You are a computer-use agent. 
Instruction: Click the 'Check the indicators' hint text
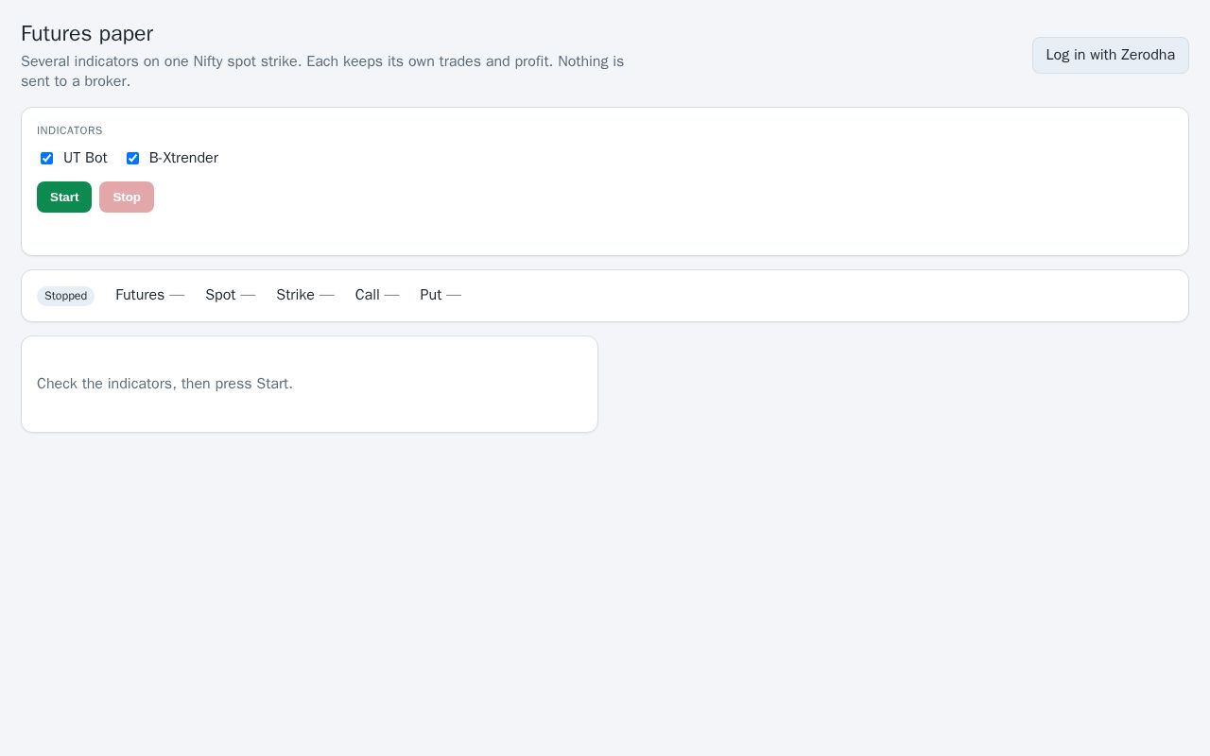164,384
